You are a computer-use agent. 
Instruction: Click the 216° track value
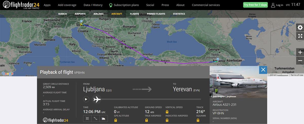tap(200, 112)
